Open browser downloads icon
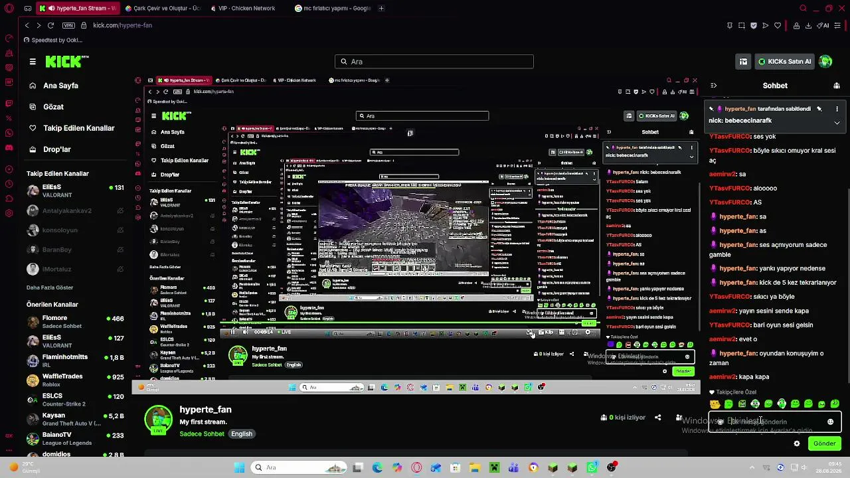Image resolution: width=850 pixels, height=478 pixels. tap(808, 25)
